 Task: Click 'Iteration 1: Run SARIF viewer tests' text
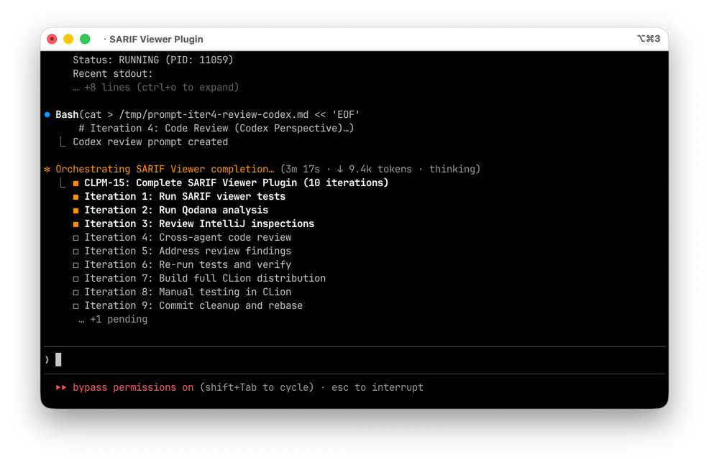[x=185, y=196]
